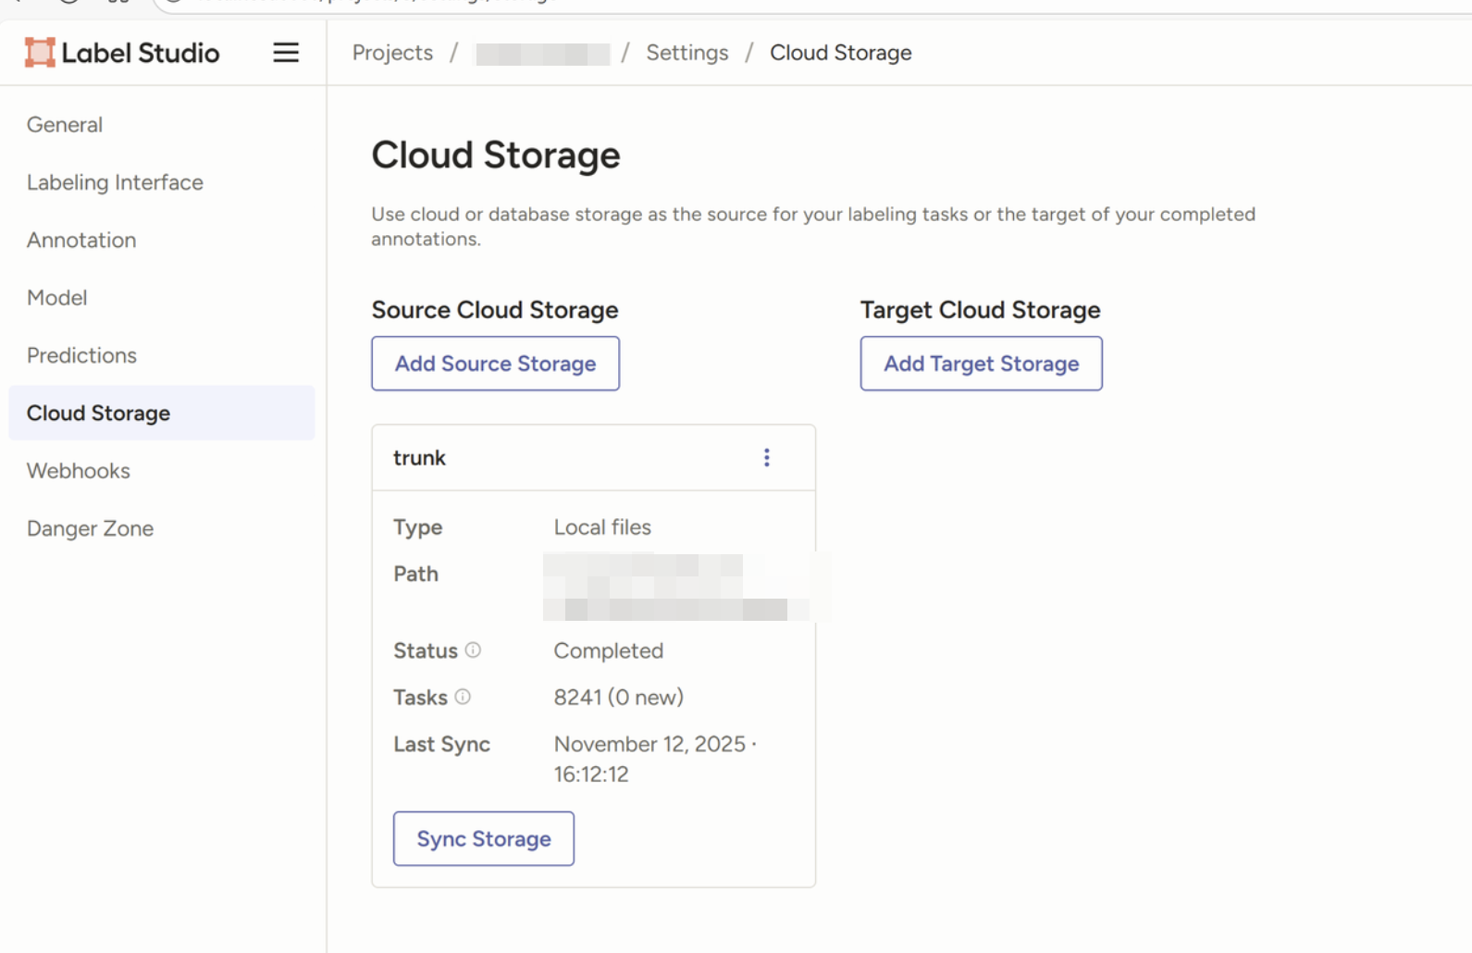Click the 'Local files' type value

[x=602, y=526]
